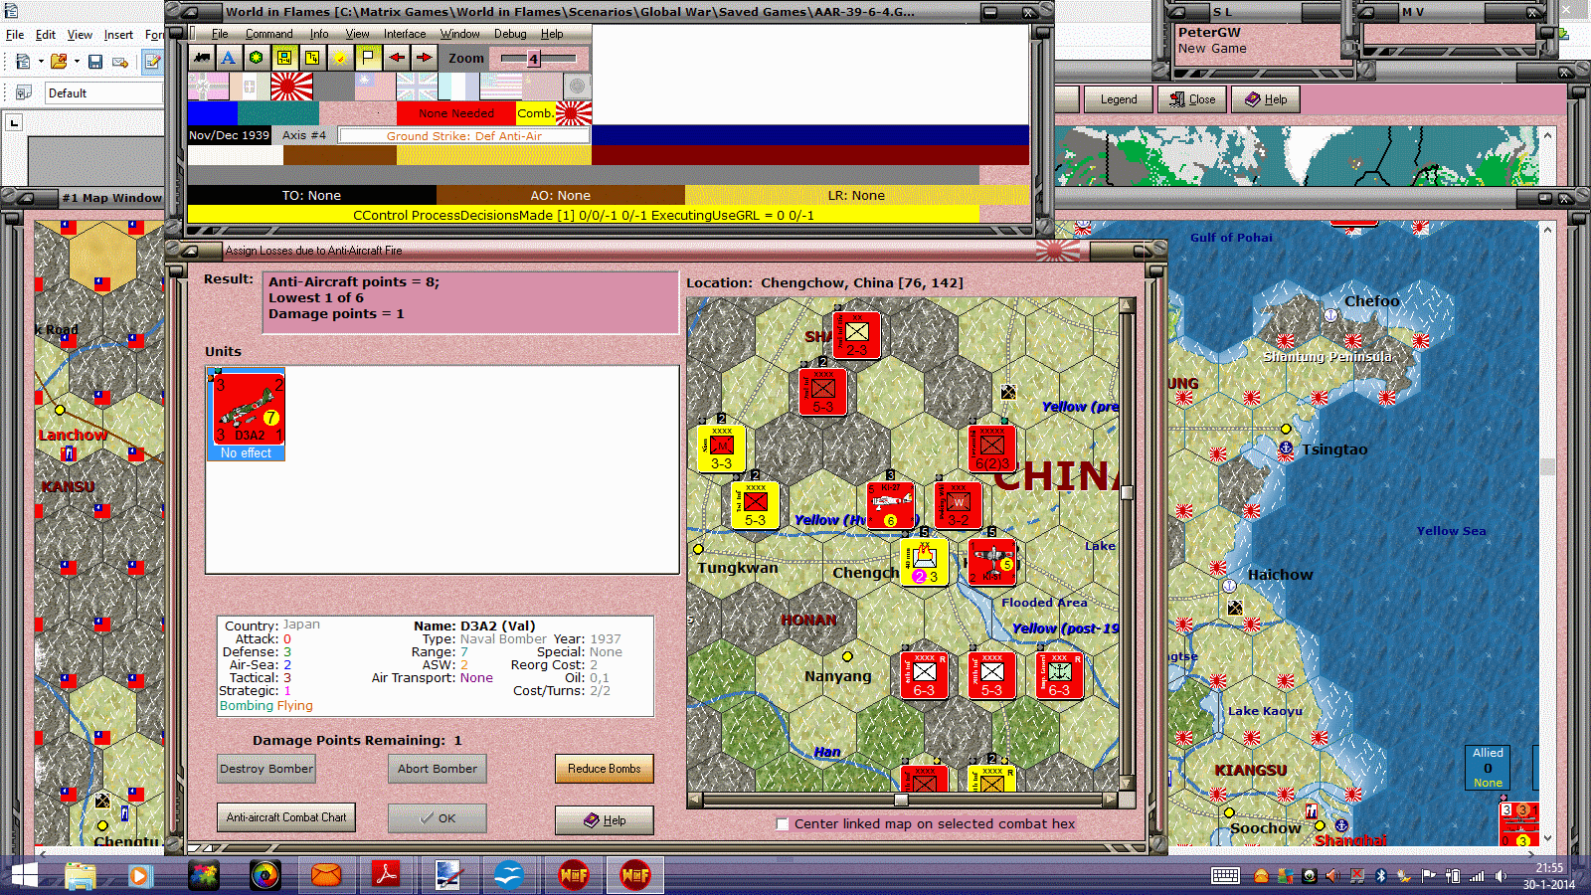Click the 'Ground Strike: Def Anti-Air' phase field
1591x895 pixels.
pos(464,135)
